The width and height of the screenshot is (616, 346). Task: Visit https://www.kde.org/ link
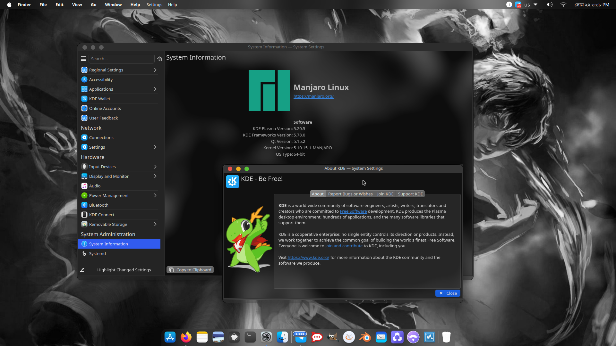[x=308, y=257]
